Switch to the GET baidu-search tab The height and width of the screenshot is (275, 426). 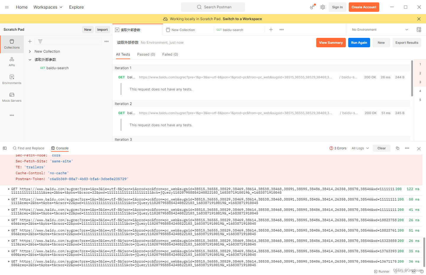239,30
